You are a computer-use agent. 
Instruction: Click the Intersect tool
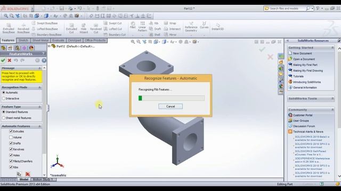click(x=173, y=29)
